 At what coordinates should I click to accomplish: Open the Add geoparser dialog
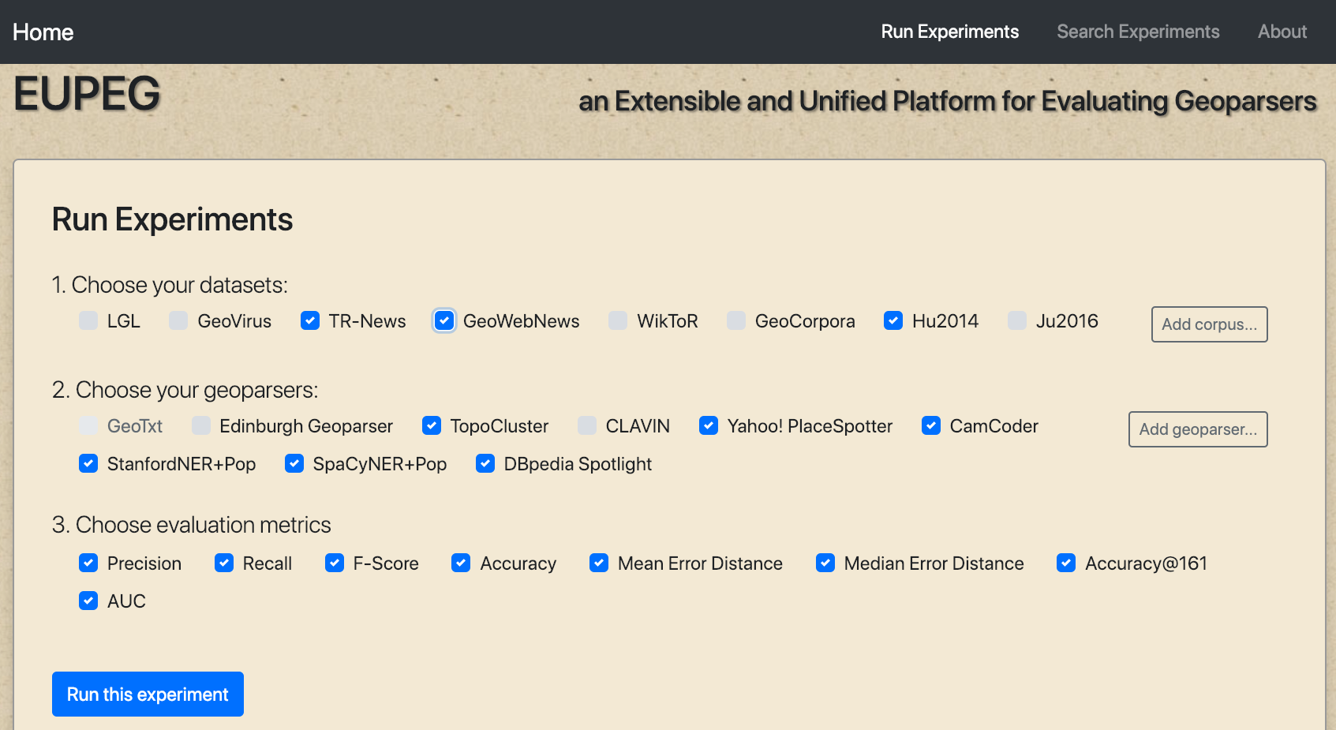click(x=1198, y=429)
